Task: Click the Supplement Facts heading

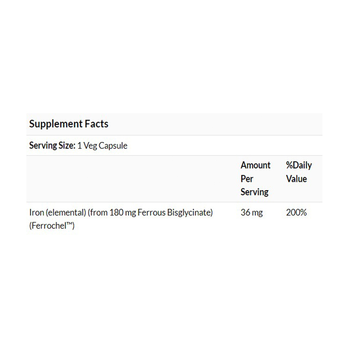Action: click(69, 124)
